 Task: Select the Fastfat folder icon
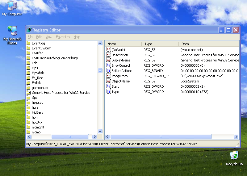(28, 53)
